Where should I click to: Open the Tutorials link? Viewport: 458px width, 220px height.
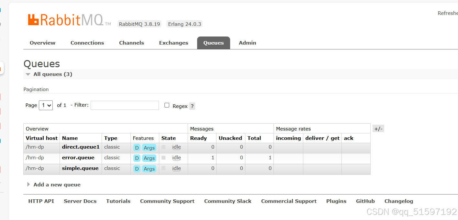point(118,201)
